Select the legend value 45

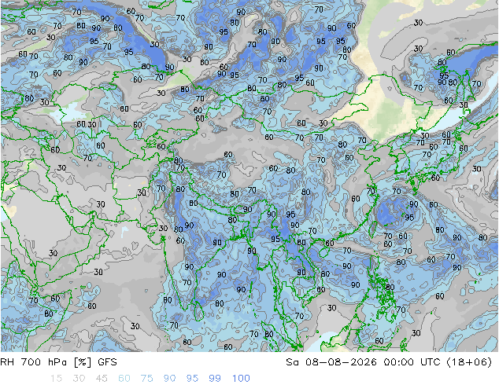tap(102, 379)
